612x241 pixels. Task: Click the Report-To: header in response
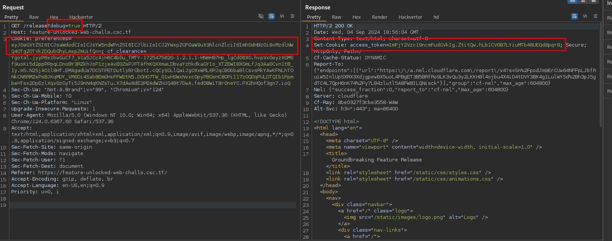point(328,64)
